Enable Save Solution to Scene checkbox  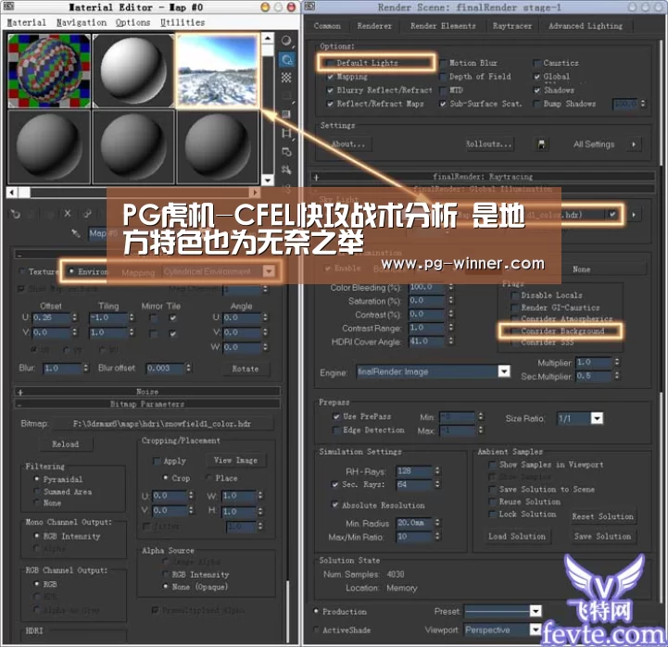[x=493, y=489]
